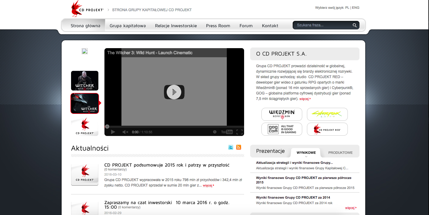Image resolution: width=429 pixels, height=215 pixels.
Task: Expand więcej under O CD PROJEKT text
Action: [x=304, y=99]
